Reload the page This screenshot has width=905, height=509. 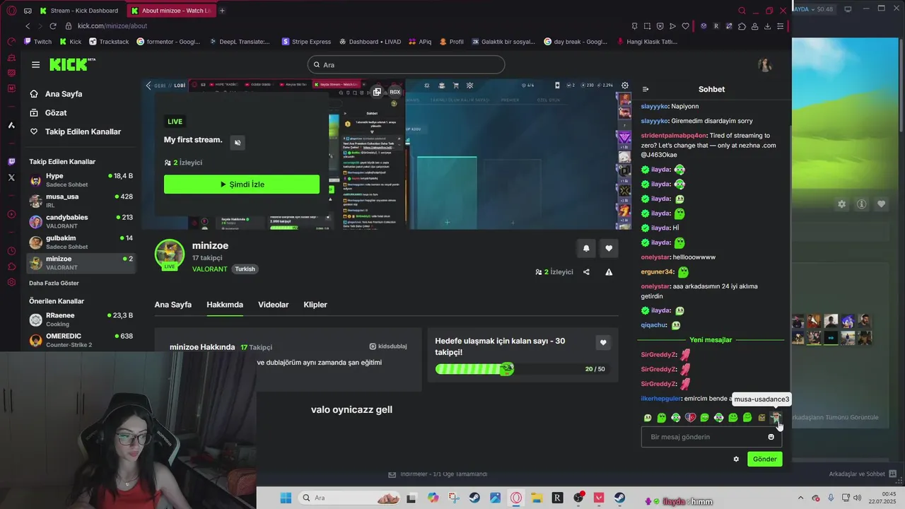52,26
